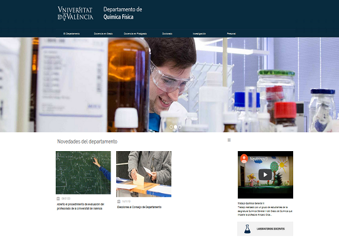Open the Doctorado menu
Viewport: 339px width, 237px height.
pos(167,34)
